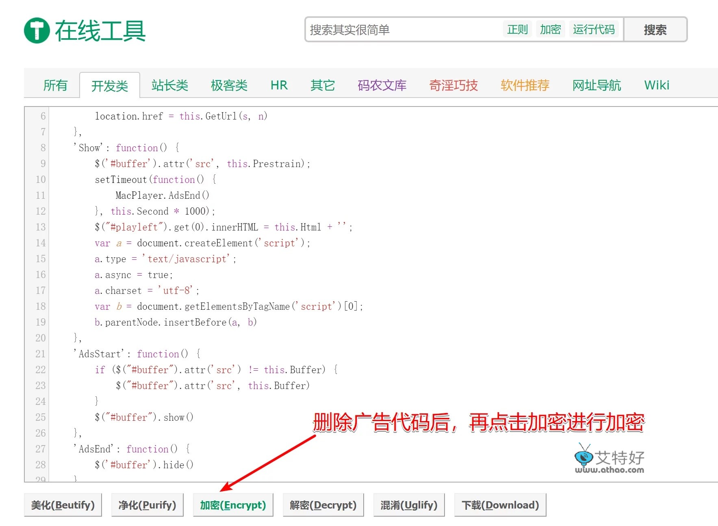Viewport: 718px width, 526px height.
Task: Go to the 站长类 tab
Action: coord(169,85)
